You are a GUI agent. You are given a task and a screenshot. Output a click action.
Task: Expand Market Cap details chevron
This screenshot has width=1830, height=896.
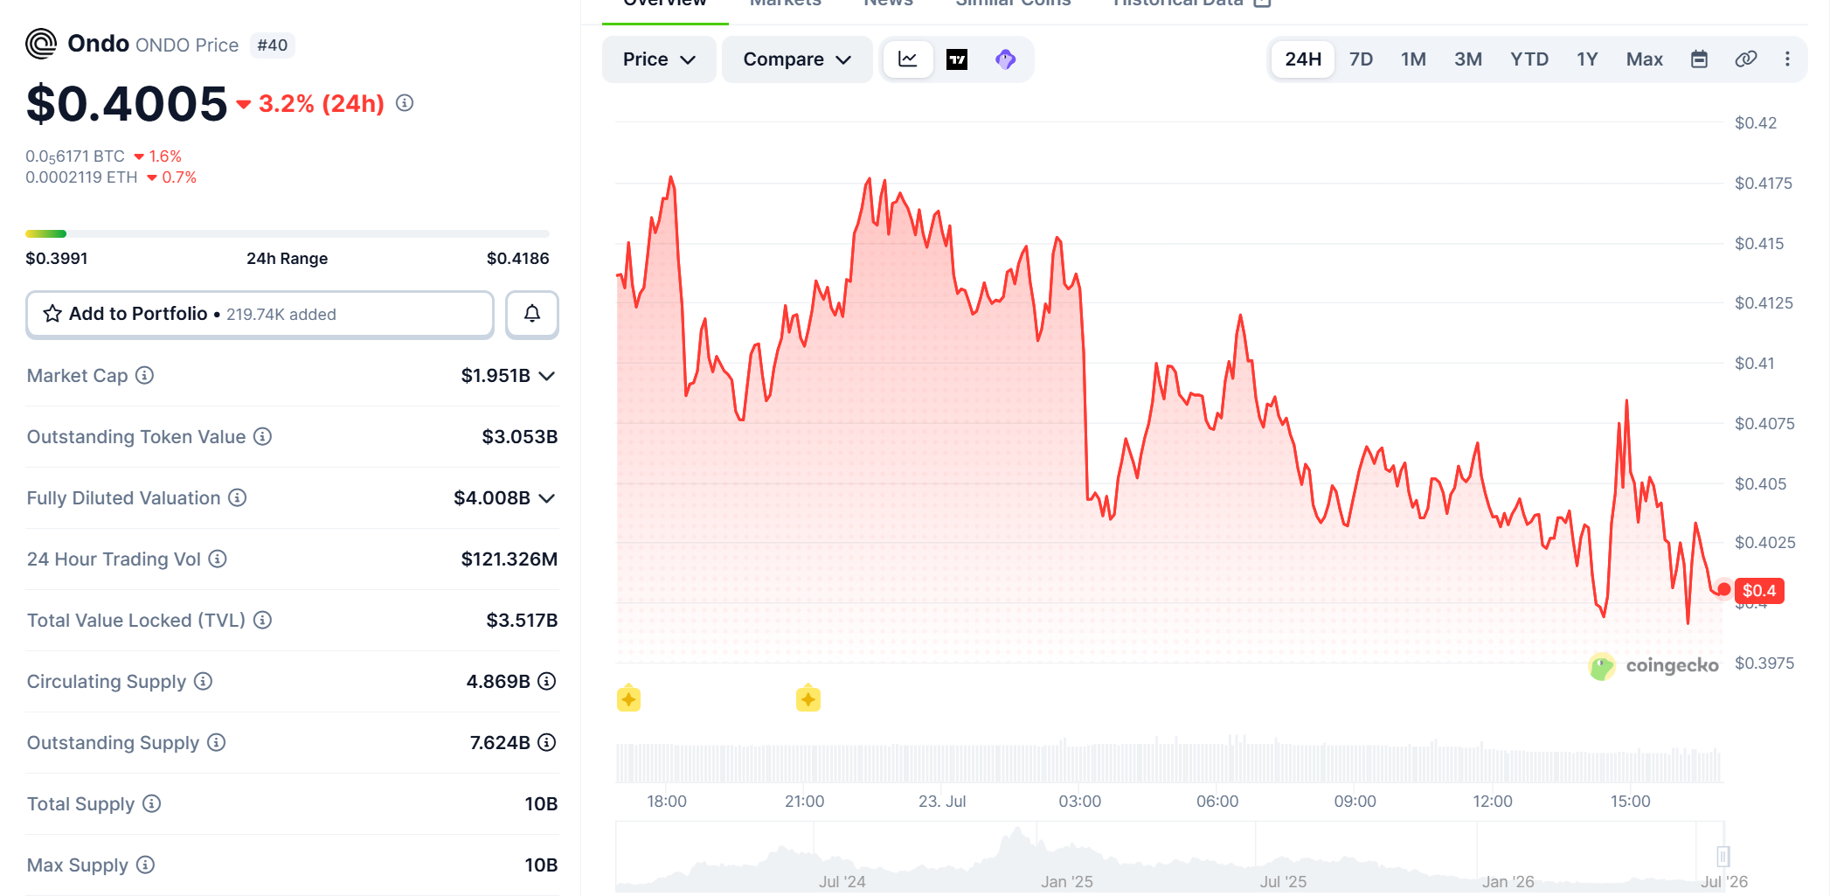point(547,376)
